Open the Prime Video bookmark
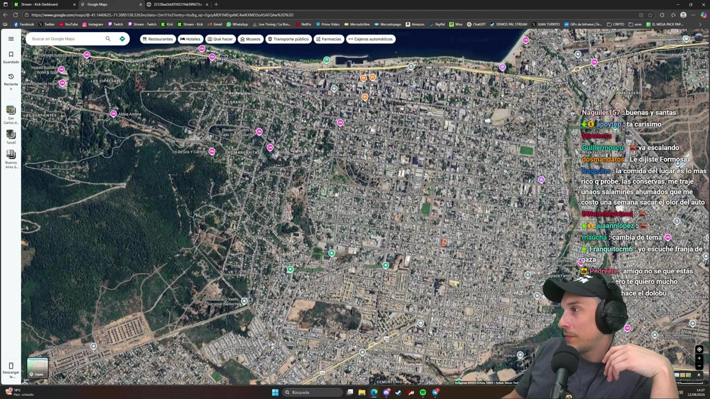This screenshot has height=399, width=710. [327, 24]
